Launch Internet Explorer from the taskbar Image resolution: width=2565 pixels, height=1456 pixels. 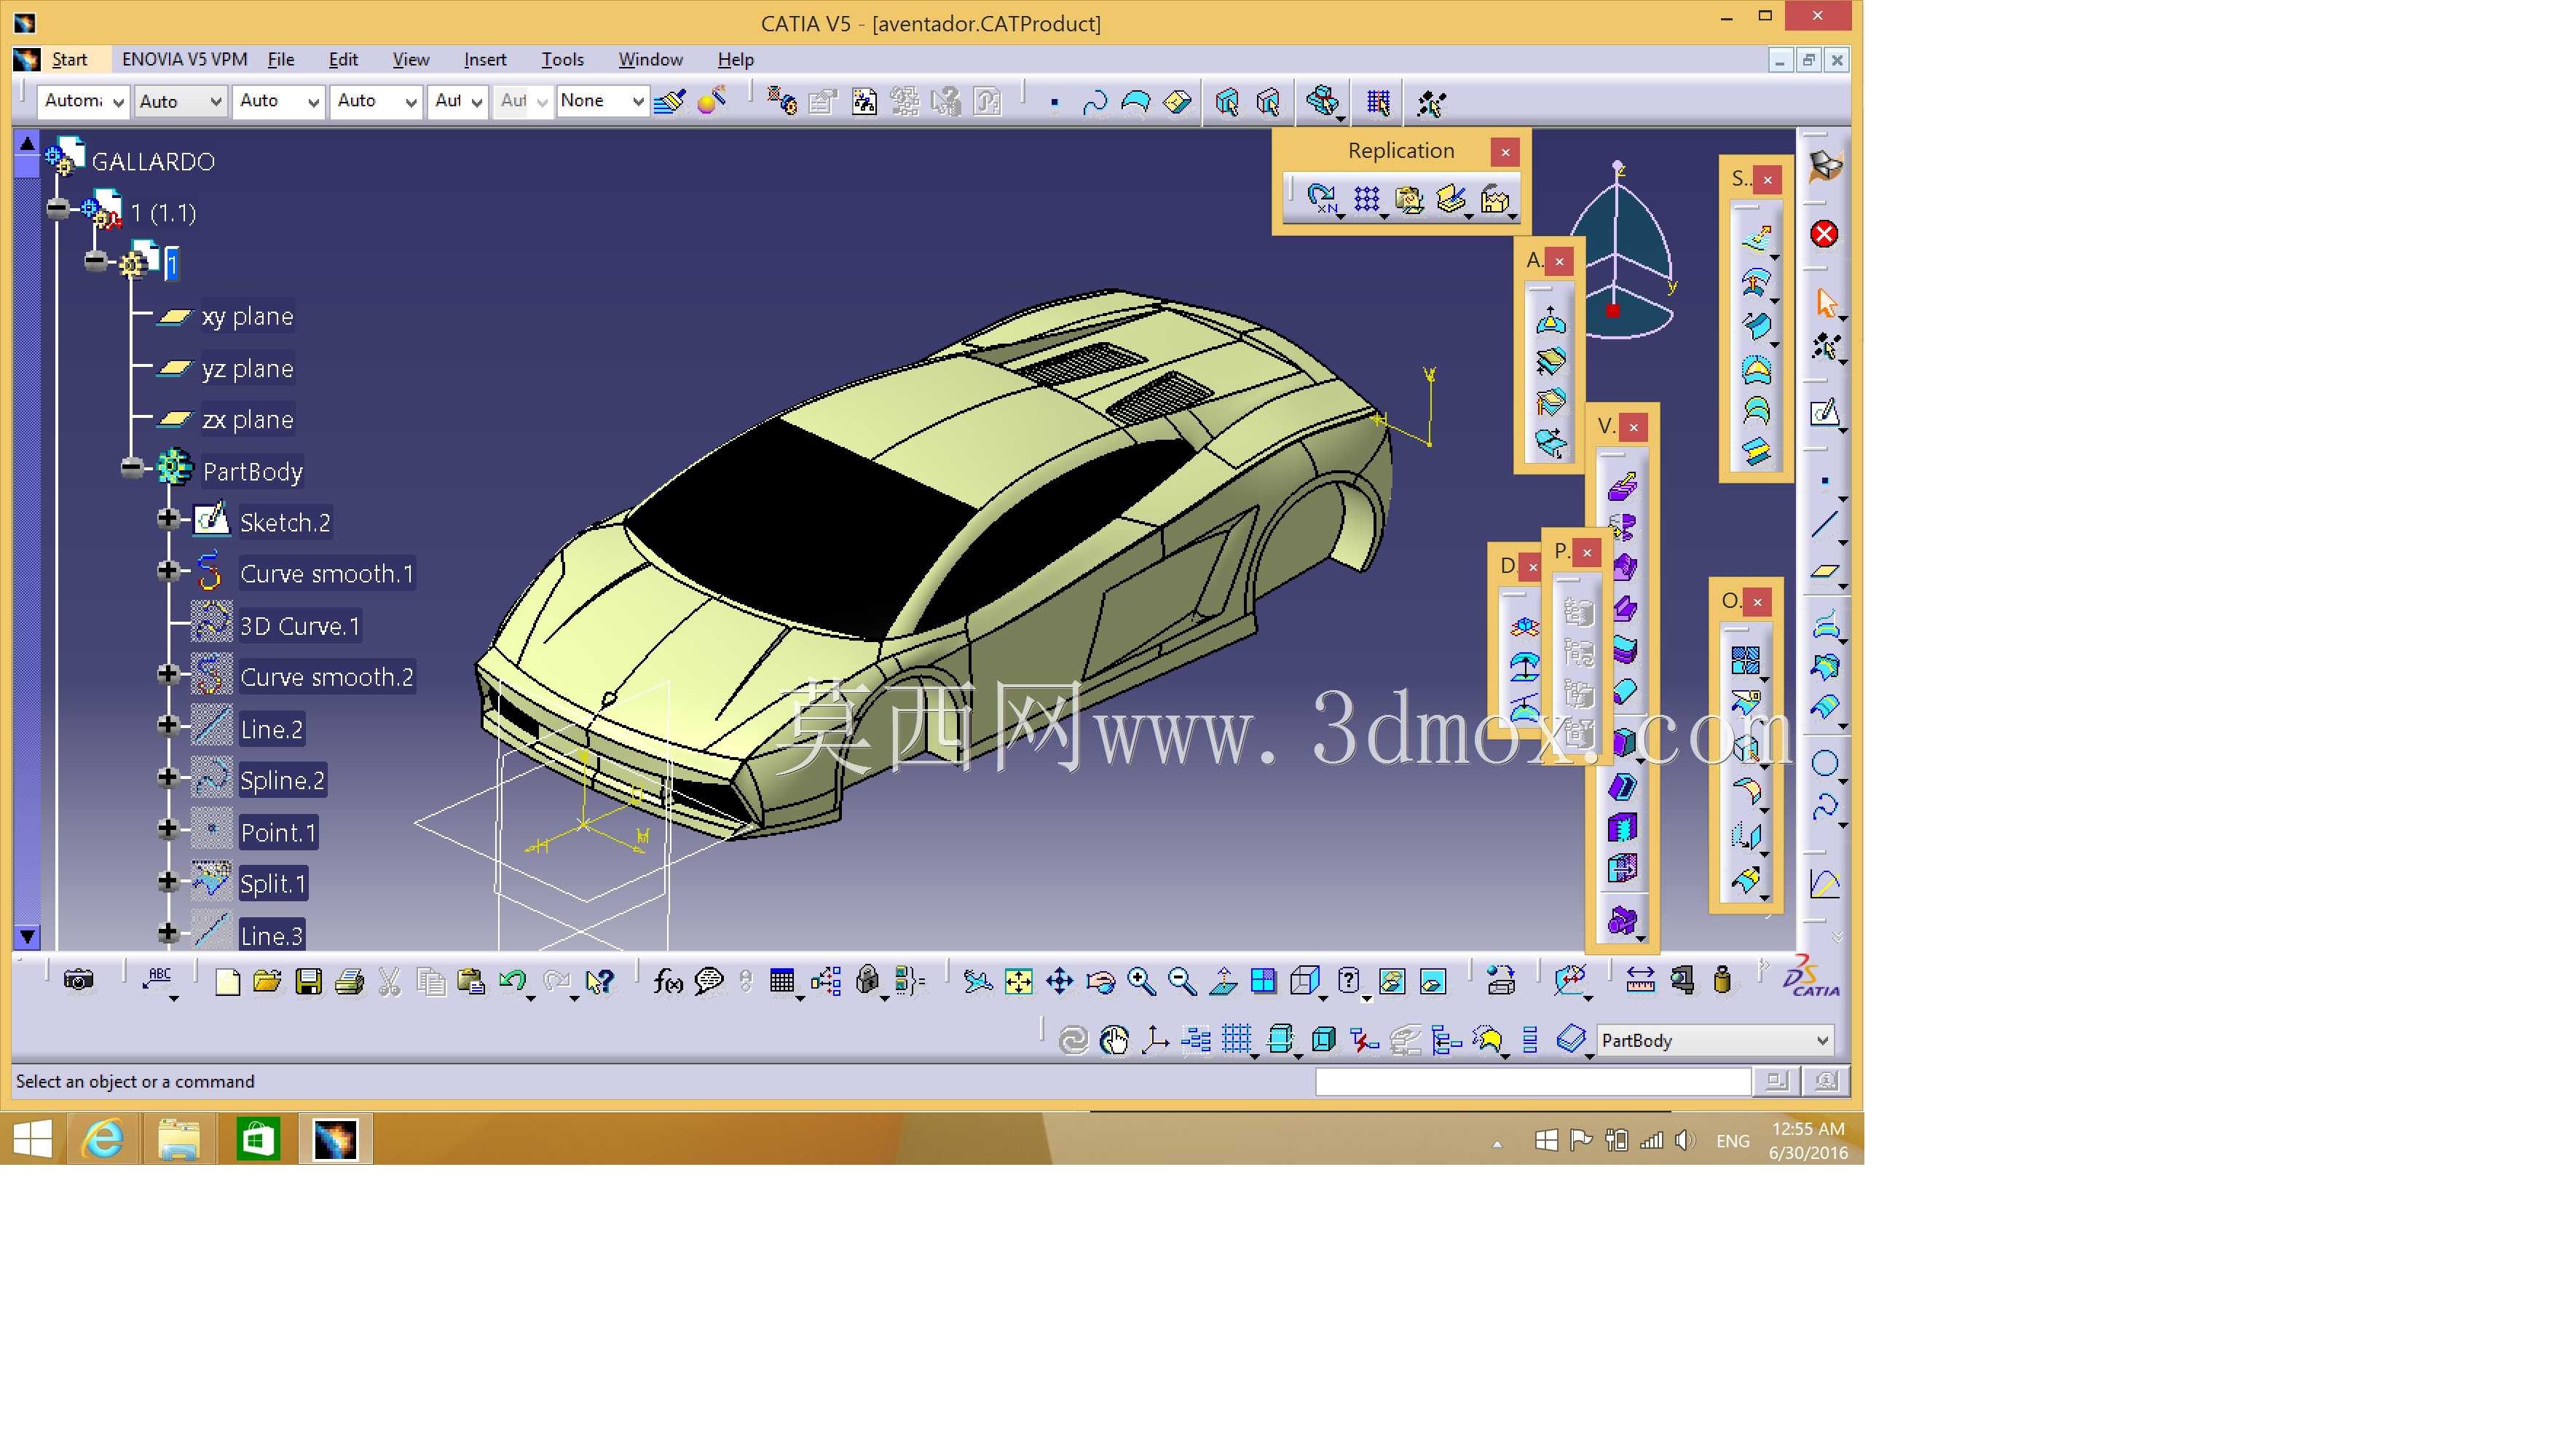(x=103, y=1139)
